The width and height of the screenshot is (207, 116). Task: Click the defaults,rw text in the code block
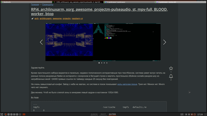[x=139, y=107]
